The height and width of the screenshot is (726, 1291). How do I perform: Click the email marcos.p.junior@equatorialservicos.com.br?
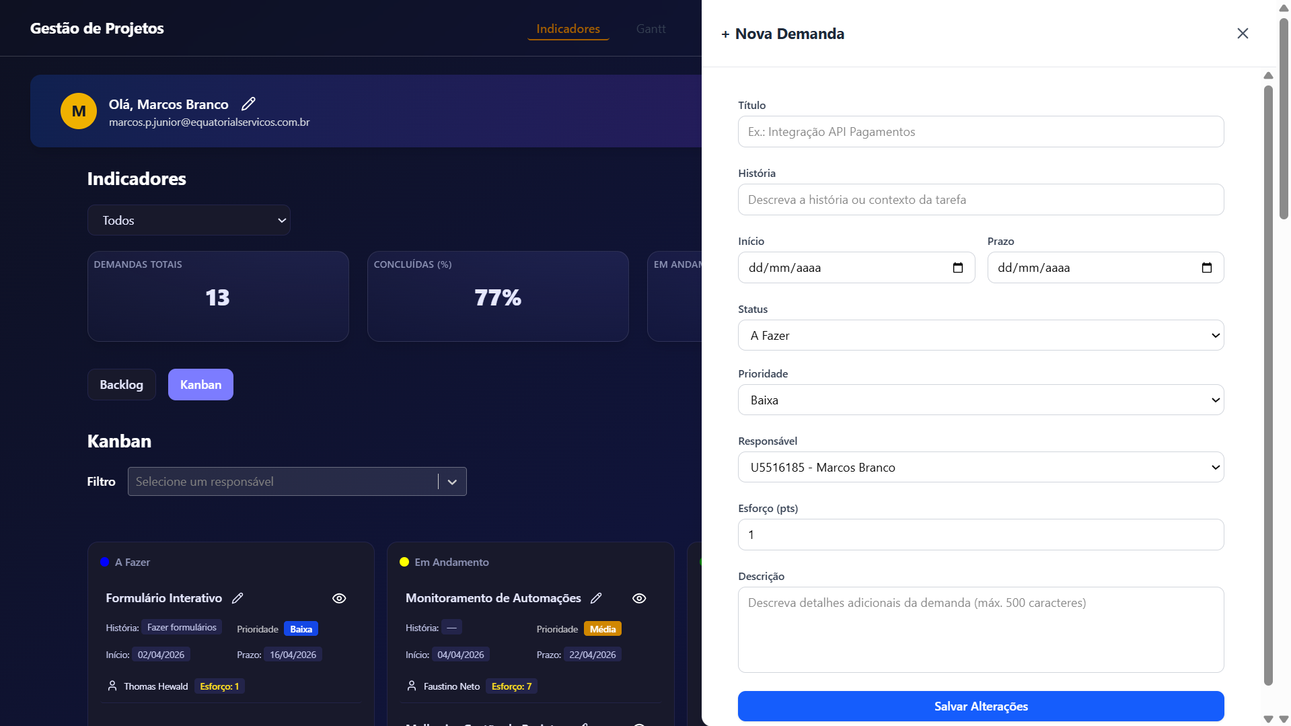tap(209, 122)
